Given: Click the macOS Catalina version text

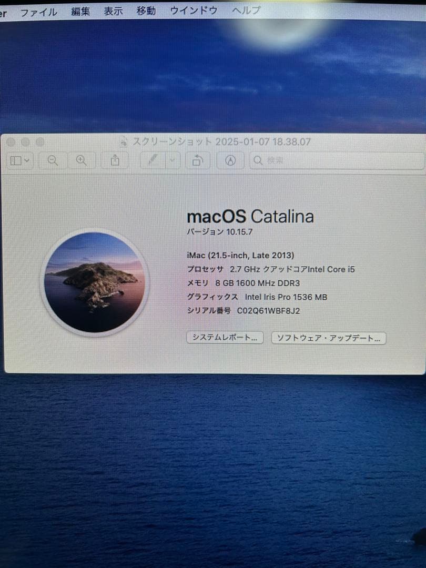Looking at the screenshot, I should [x=251, y=216].
